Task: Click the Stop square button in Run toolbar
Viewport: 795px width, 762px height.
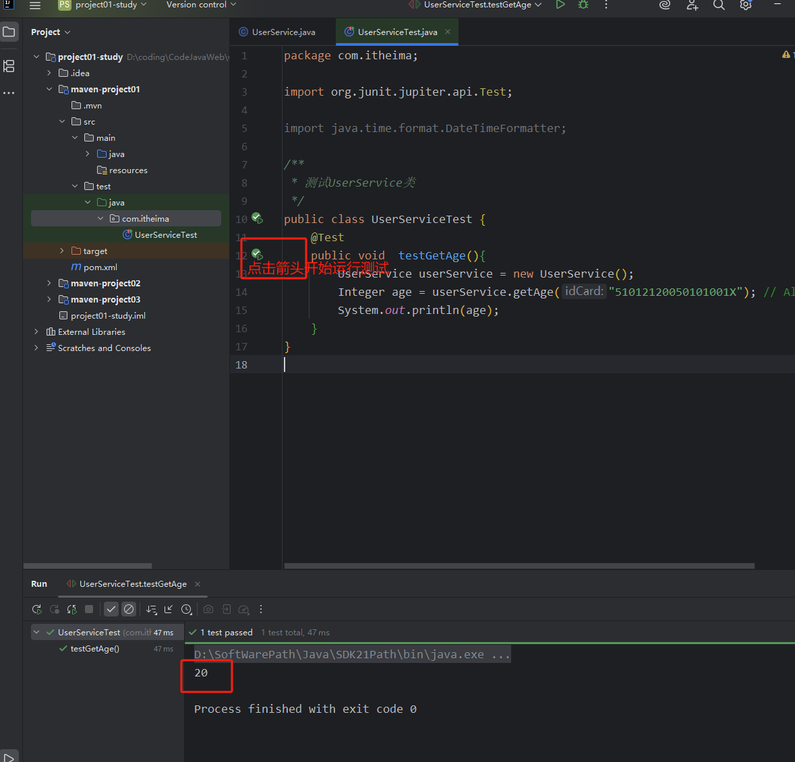Action: [89, 609]
